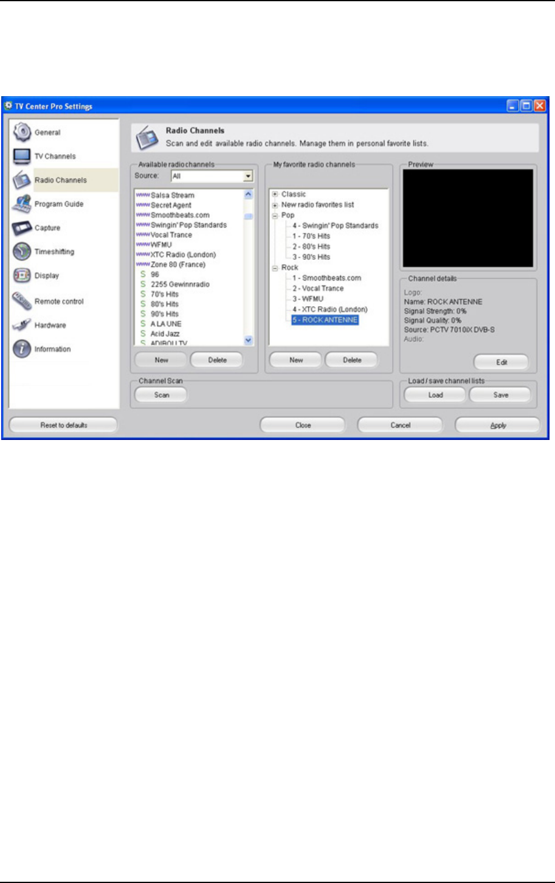This screenshot has width=555, height=883.
Task: Click New under my favorite radio channels
Action: (296, 360)
